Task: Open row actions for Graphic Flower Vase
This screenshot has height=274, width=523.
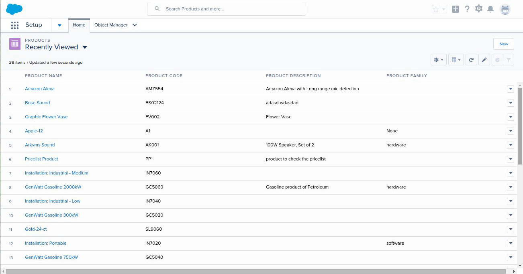Action: pyautogui.click(x=511, y=117)
